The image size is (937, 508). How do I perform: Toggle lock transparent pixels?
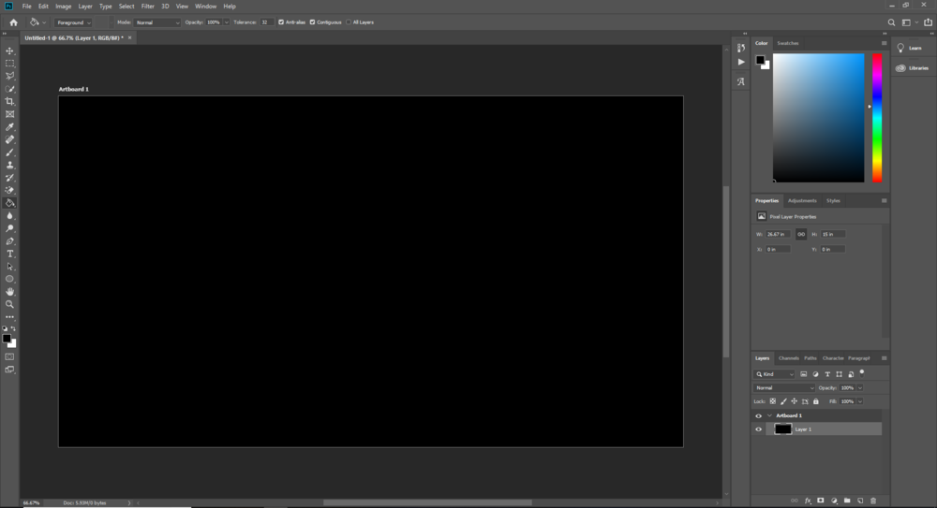(x=773, y=401)
